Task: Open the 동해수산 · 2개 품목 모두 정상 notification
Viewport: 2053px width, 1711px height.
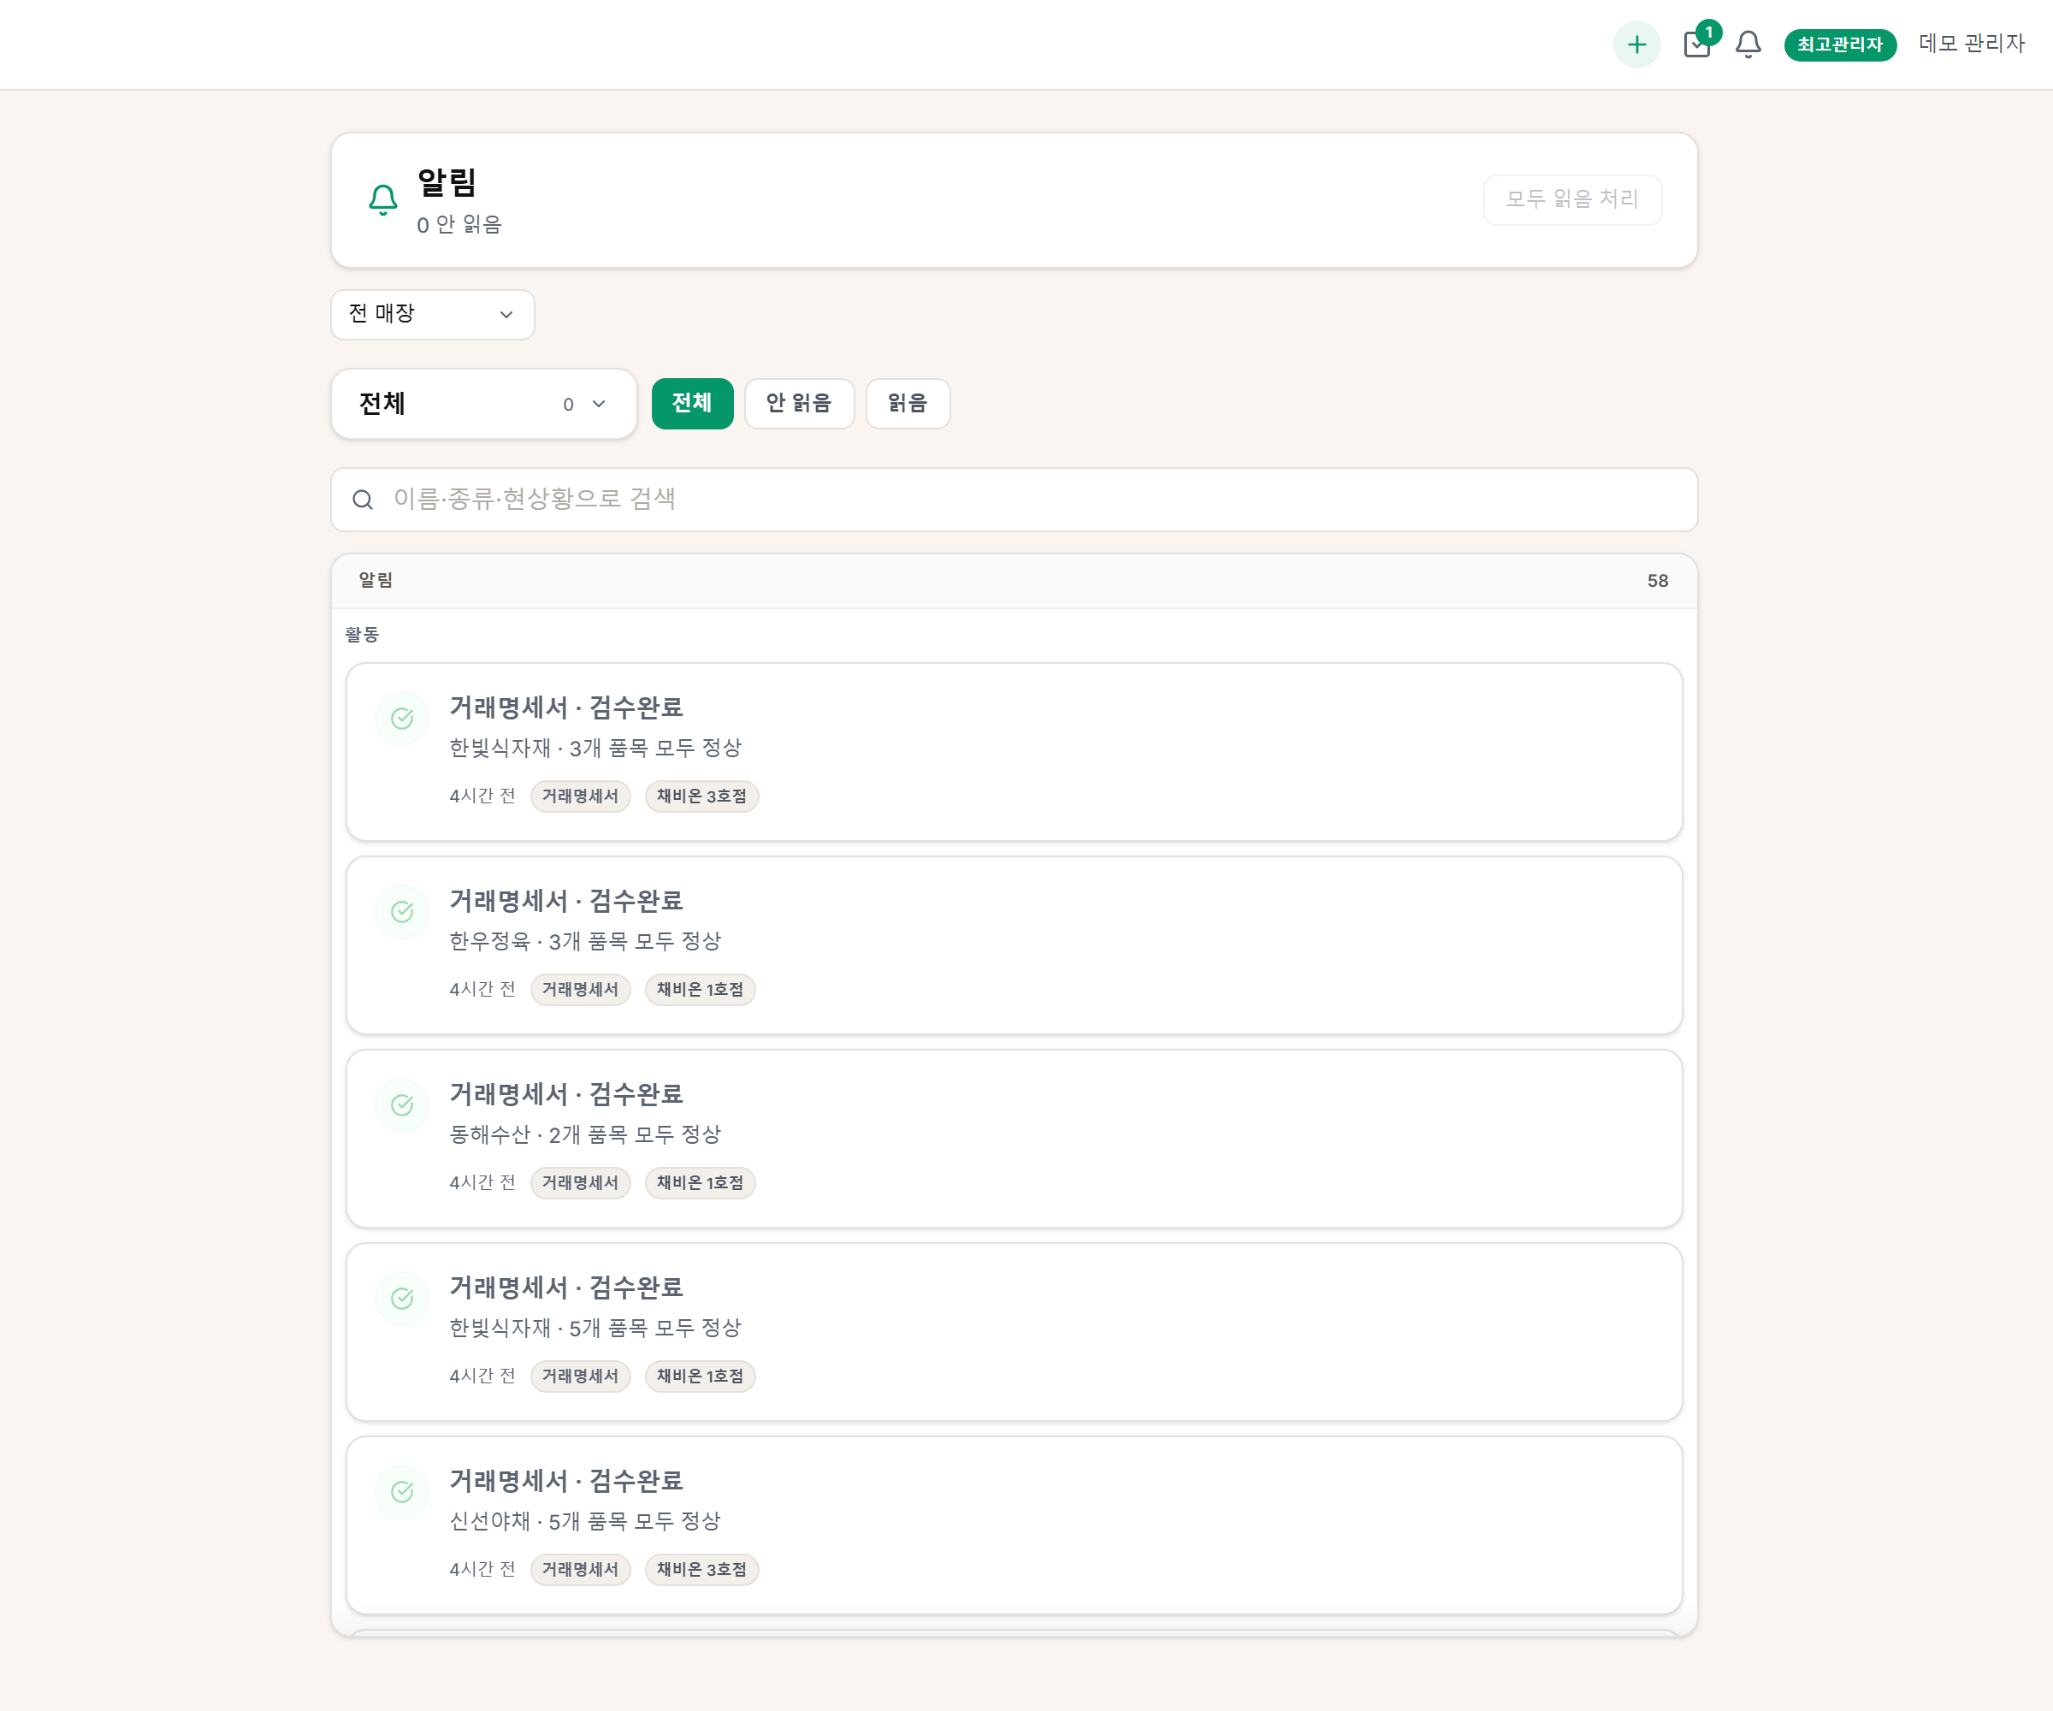Action: point(1014,1139)
